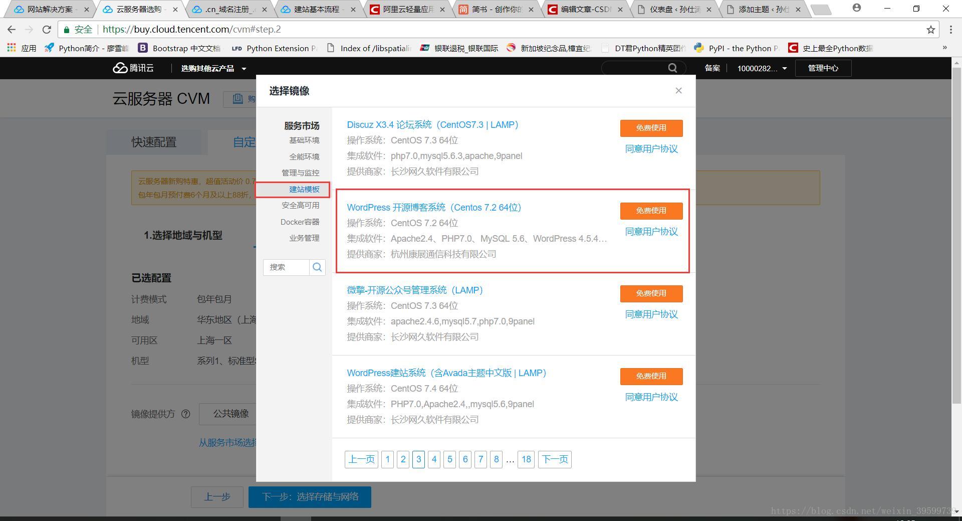Select 全能环境 category in sidebar
The width and height of the screenshot is (962, 521).
(304, 156)
